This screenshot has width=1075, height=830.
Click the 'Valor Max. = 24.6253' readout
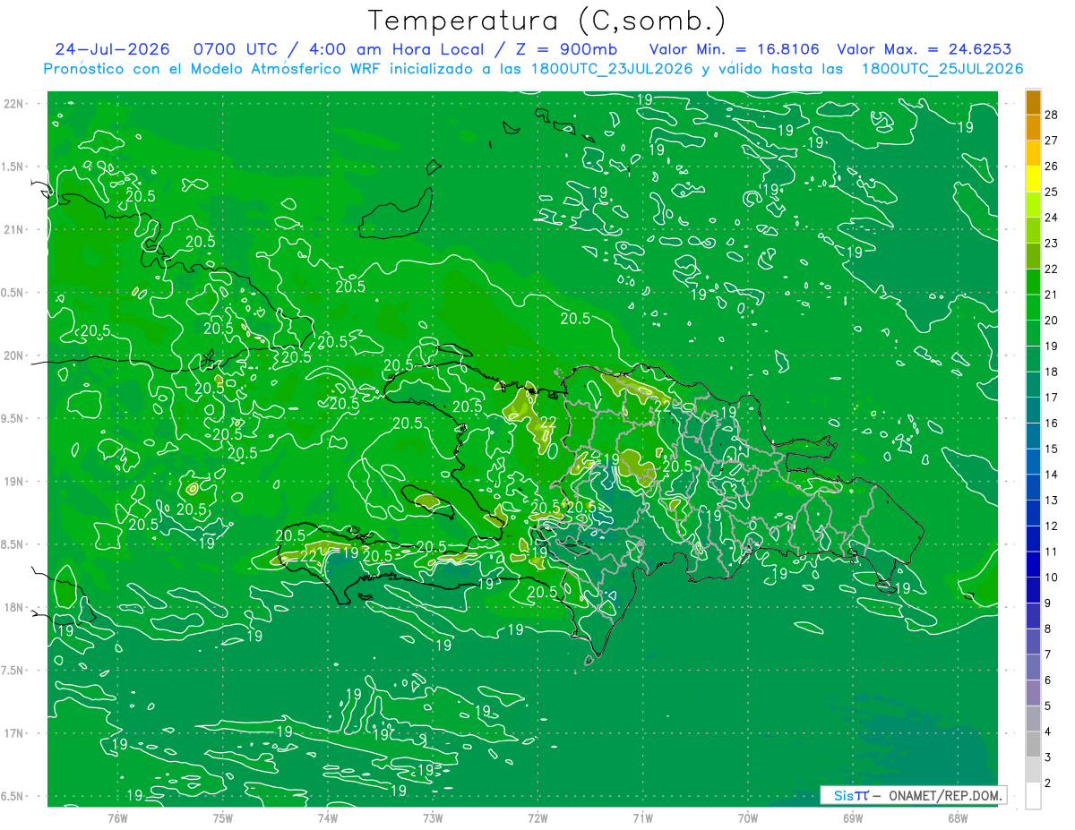coord(924,49)
